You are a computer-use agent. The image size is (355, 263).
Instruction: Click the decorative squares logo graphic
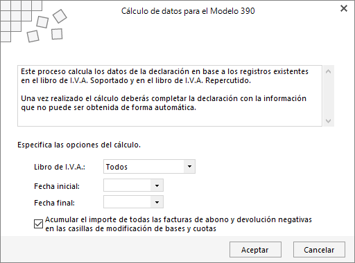pyautogui.click(x=33, y=21)
